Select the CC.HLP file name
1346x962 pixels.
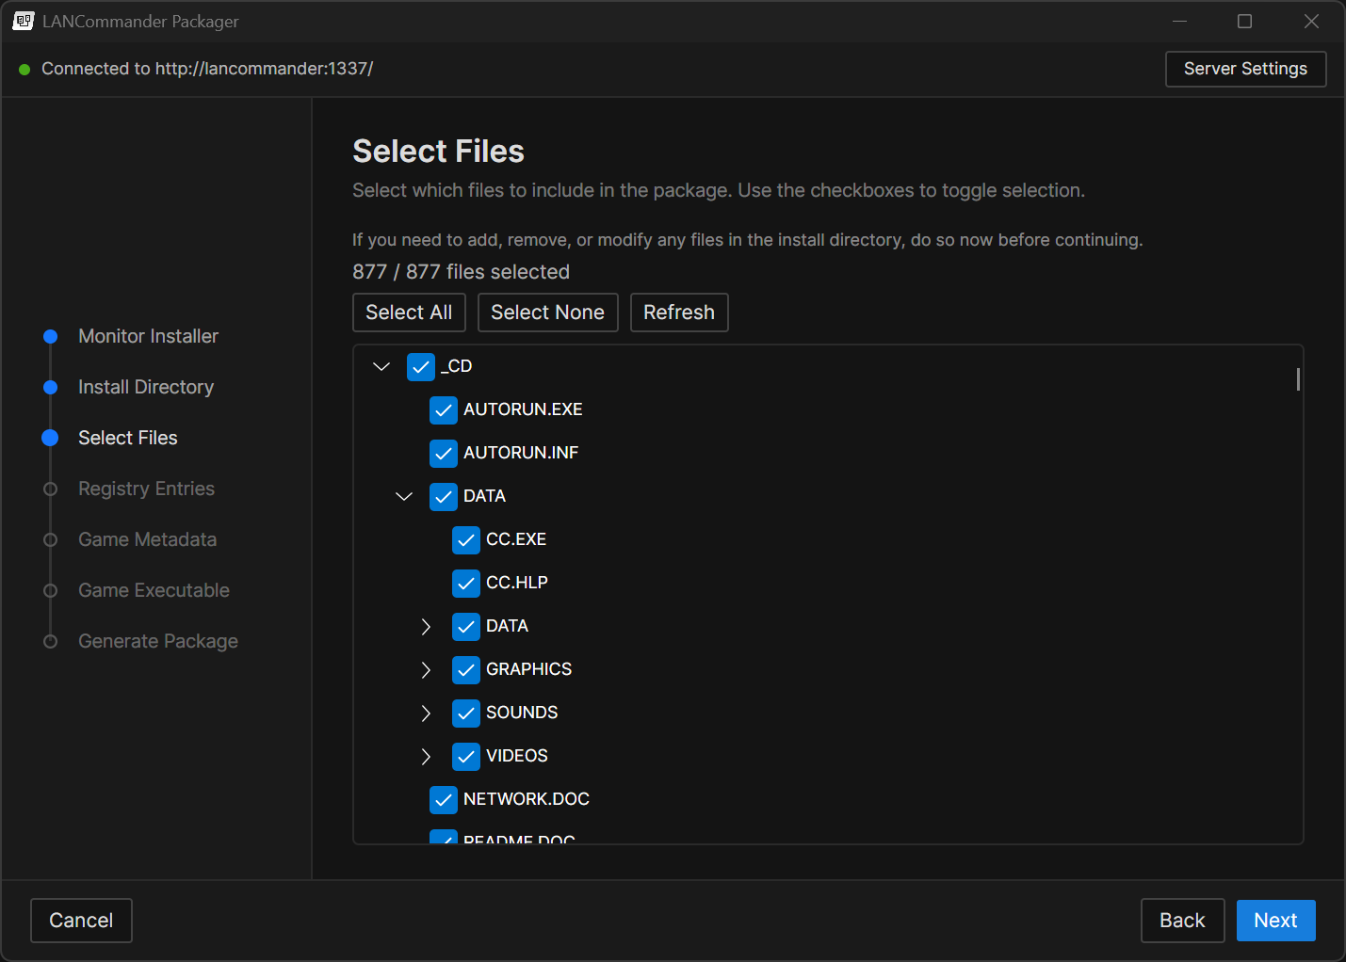pos(517,583)
